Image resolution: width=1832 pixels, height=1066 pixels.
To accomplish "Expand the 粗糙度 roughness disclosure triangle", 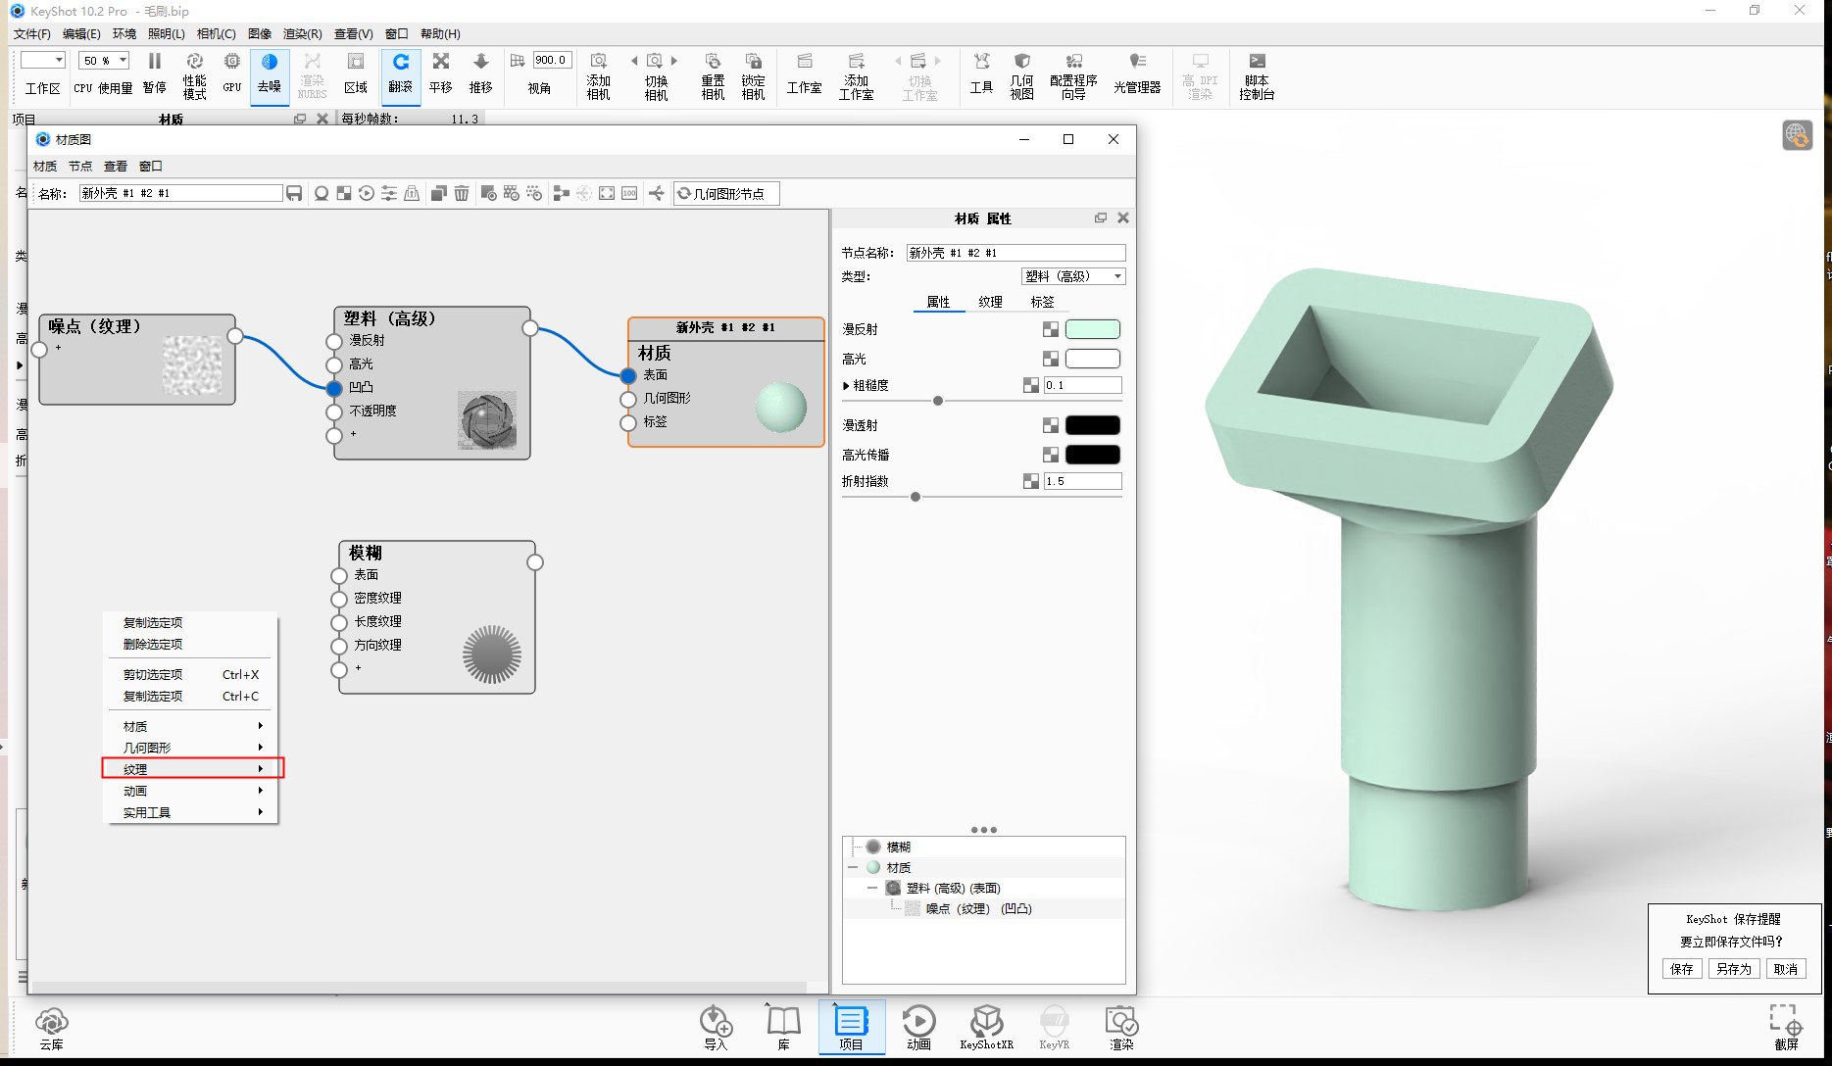I will click(x=846, y=386).
